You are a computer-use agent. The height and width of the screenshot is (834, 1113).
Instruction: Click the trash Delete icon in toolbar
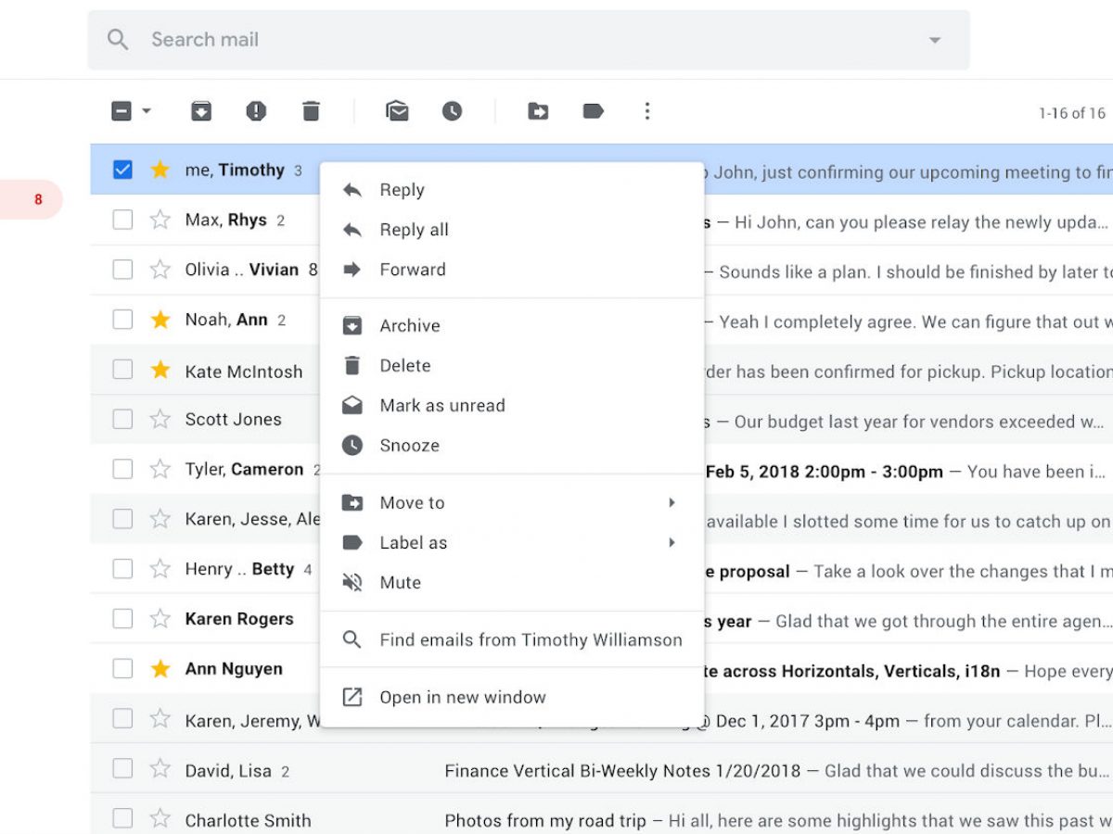click(311, 112)
